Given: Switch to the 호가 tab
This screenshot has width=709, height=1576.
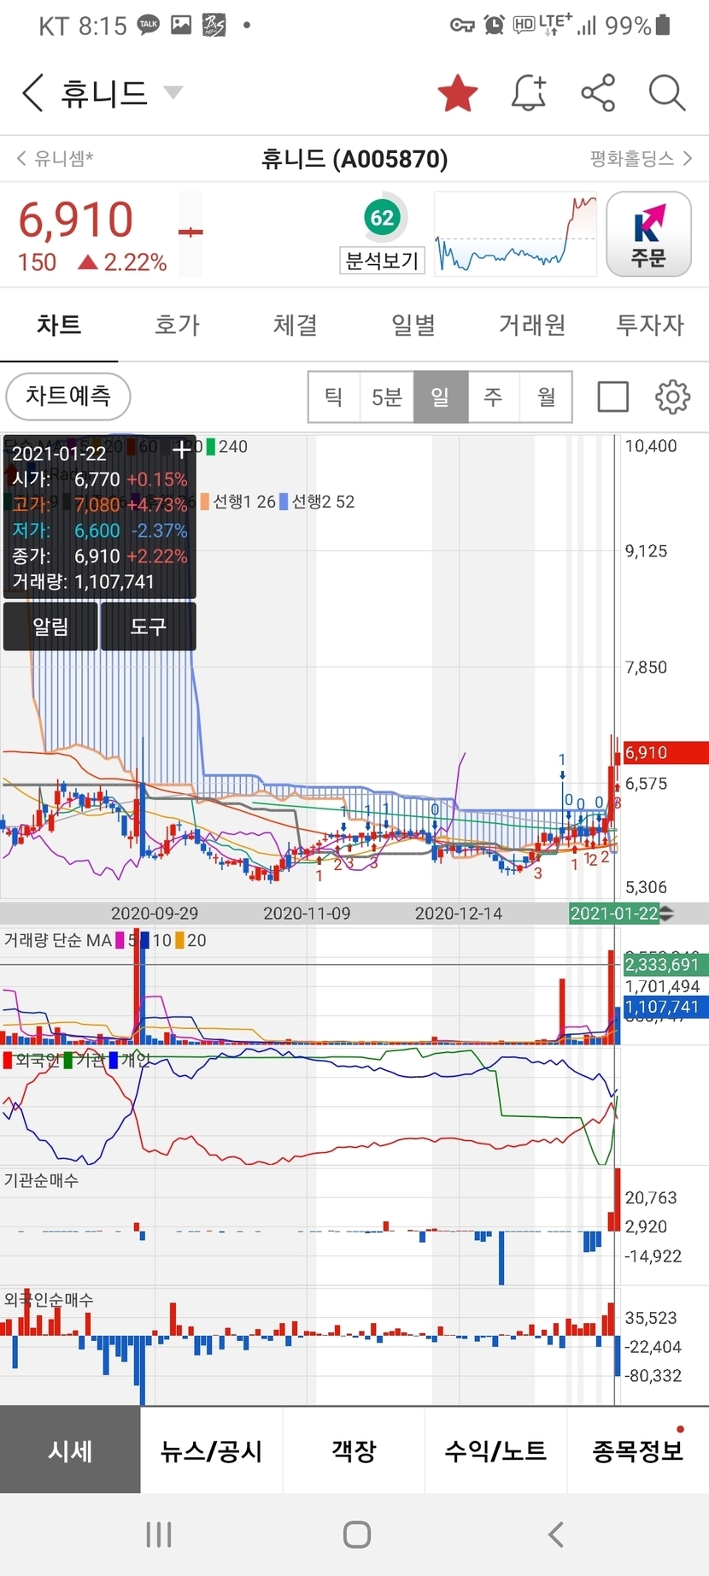Looking at the screenshot, I should (x=177, y=325).
